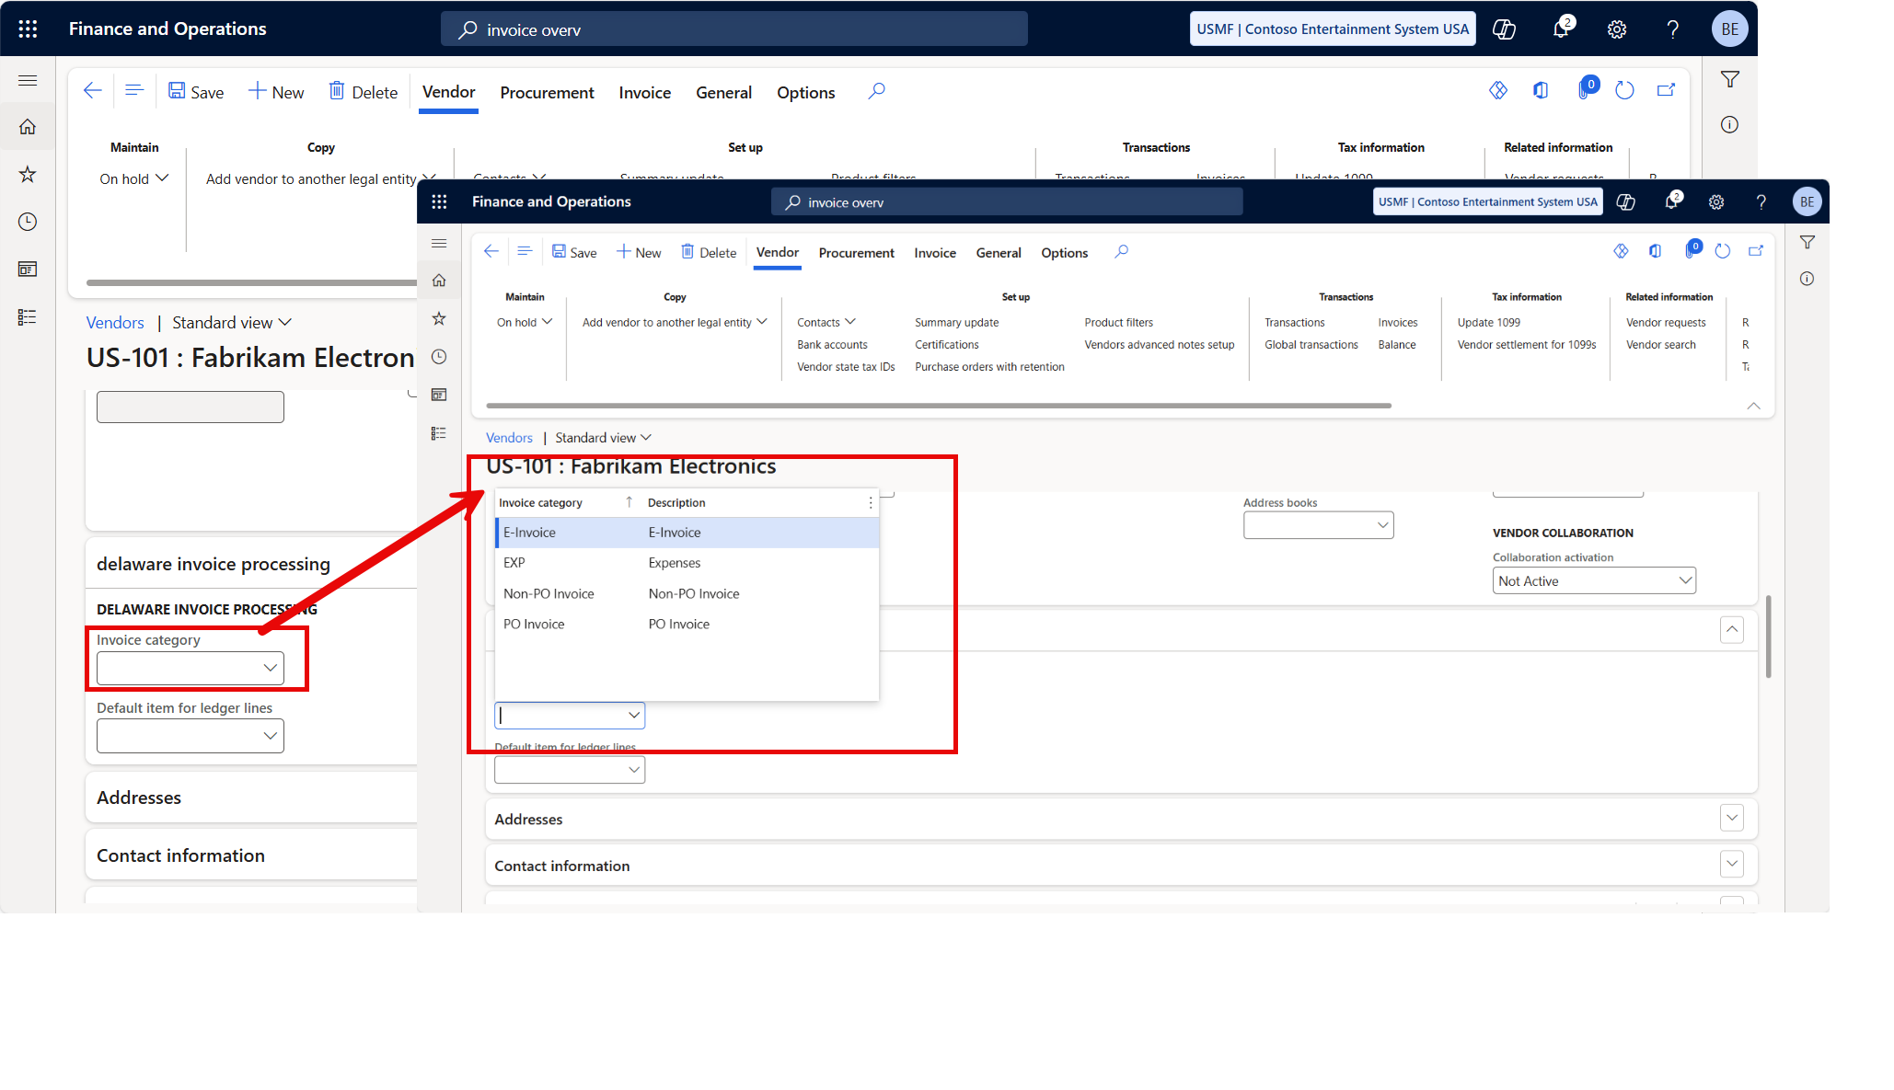
Task: Click home icon in front window sidebar
Action: (x=439, y=281)
